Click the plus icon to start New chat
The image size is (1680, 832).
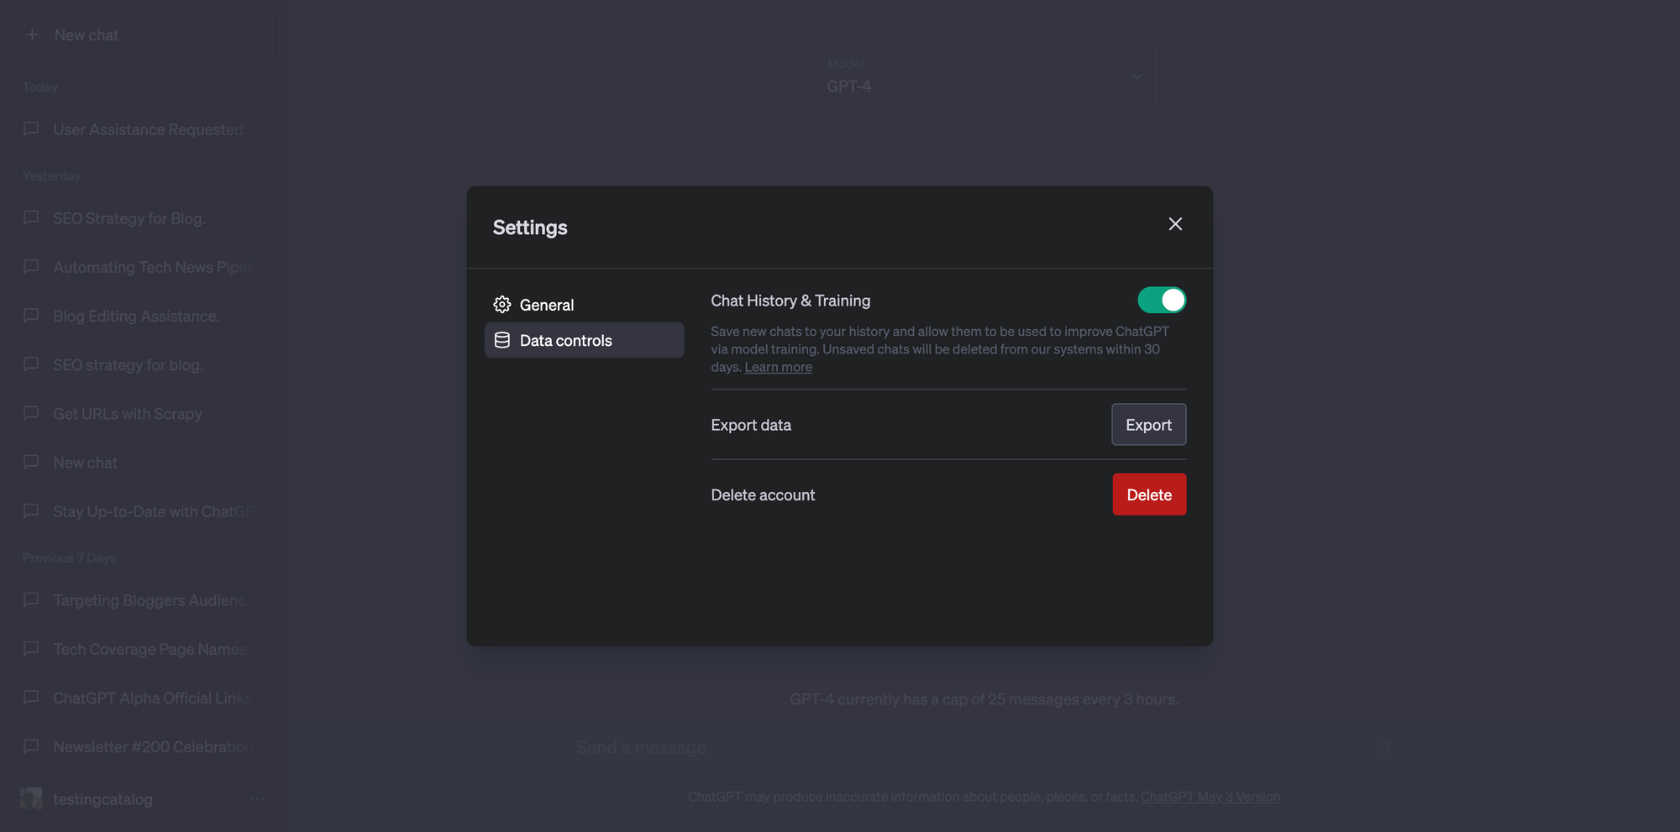click(32, 34)
